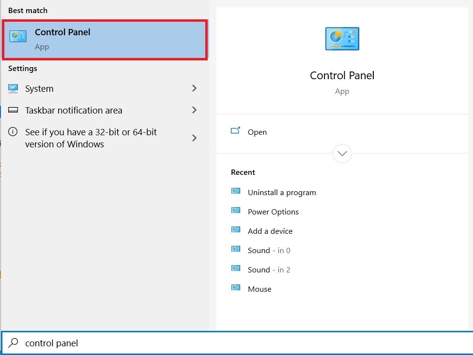This screenshot has height=355, width=473.
Task: Click the icon beside Uninstall a program
Action: click(x=236, y=191)
